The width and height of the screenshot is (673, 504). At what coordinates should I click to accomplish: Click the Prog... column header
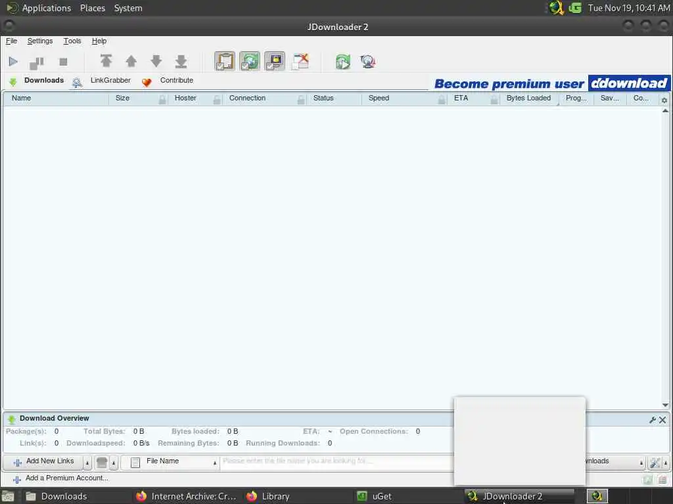[x=576, y=98]
